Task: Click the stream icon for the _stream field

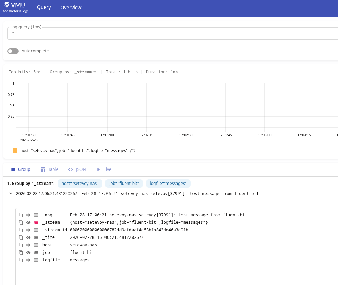Action: point(36,222)
